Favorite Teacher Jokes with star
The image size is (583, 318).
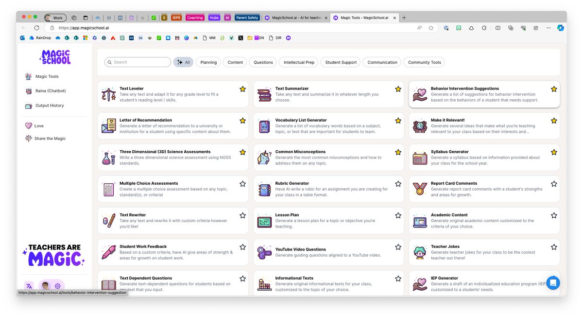pos(553,247)
